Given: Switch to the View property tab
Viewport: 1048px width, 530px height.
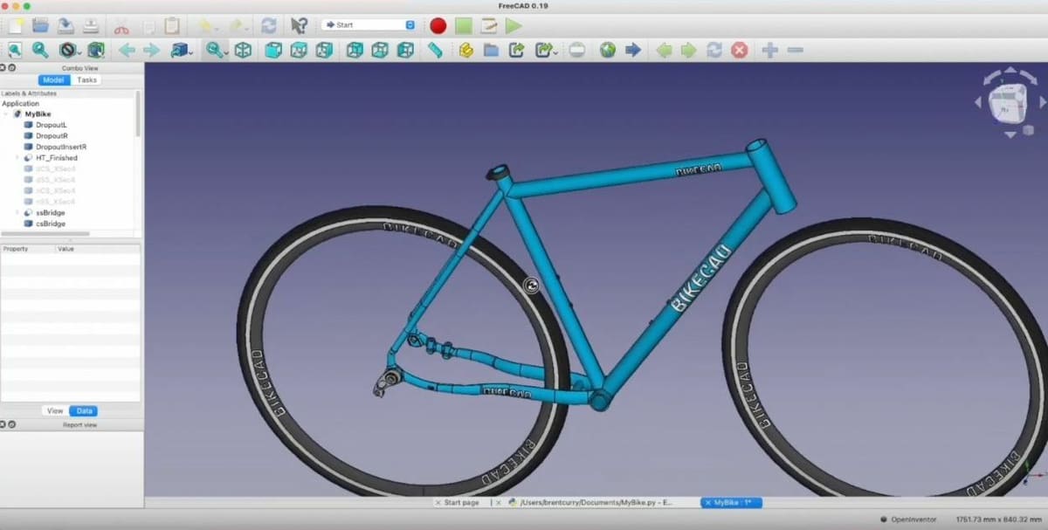Looking at the screenshot, I should pos(55,410).
